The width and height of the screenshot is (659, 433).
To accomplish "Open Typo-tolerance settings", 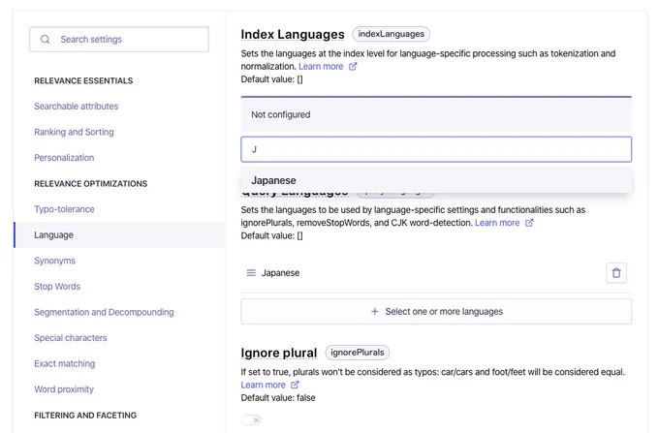I will click(x=64, y=209).
